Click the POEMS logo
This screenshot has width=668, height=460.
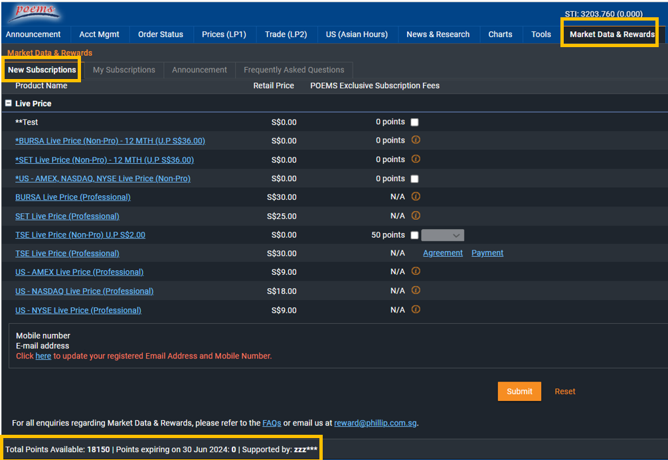pos(33,13)
